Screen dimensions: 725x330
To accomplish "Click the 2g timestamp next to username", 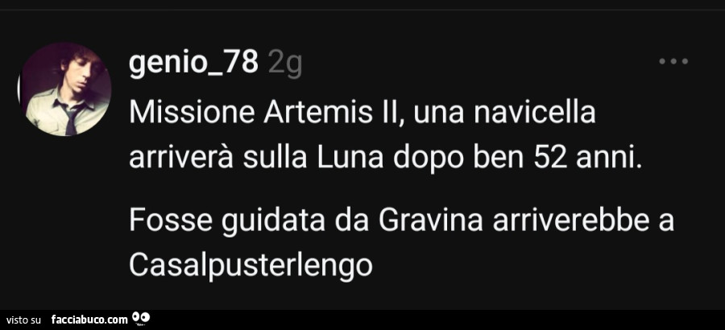I will [x=285, y=64].
